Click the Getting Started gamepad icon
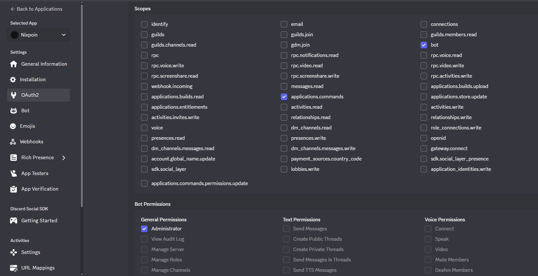 coord(14,221)
